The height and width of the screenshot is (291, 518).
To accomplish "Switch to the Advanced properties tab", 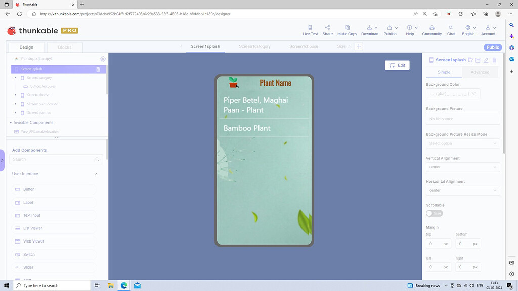I will pyautogui.click(x=480, y=72).
